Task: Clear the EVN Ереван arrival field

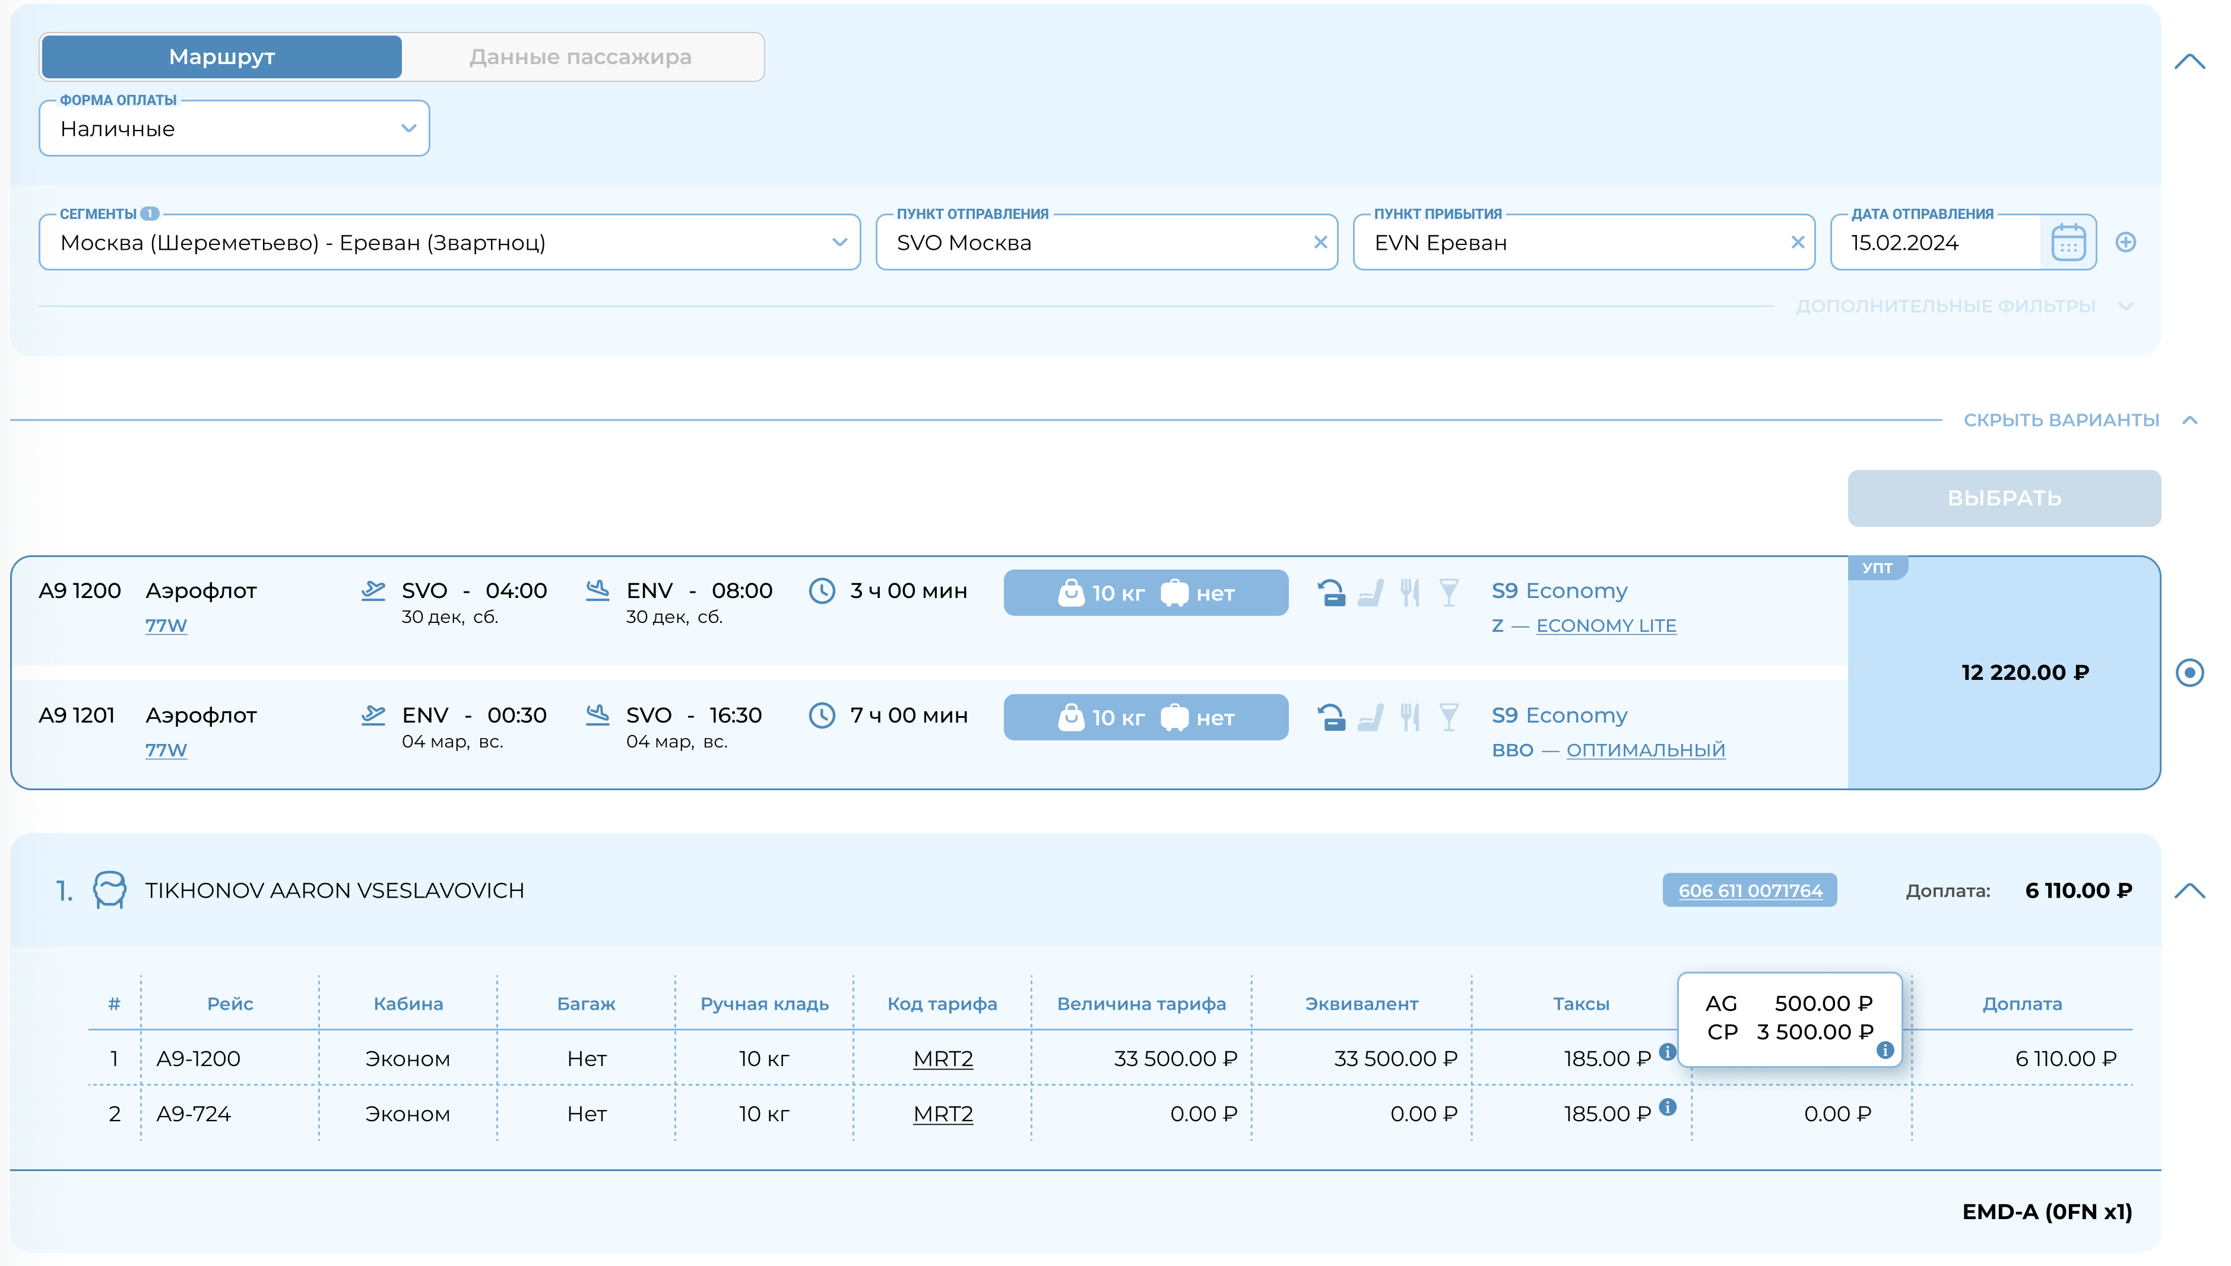Action: click(x=1798, y=243)
